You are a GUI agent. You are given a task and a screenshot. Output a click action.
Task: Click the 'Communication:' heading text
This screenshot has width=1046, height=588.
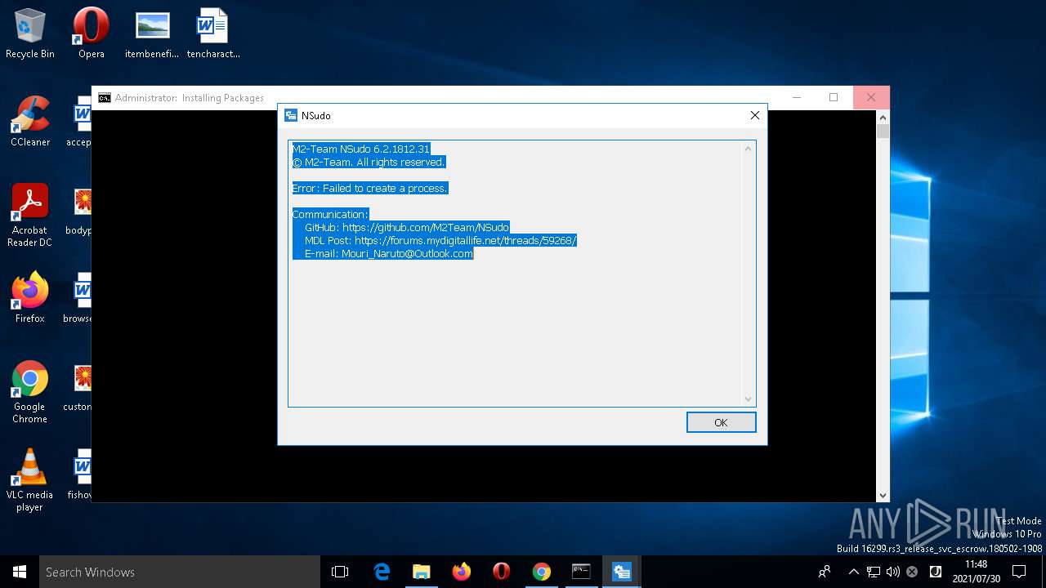[x=330, y=214]
